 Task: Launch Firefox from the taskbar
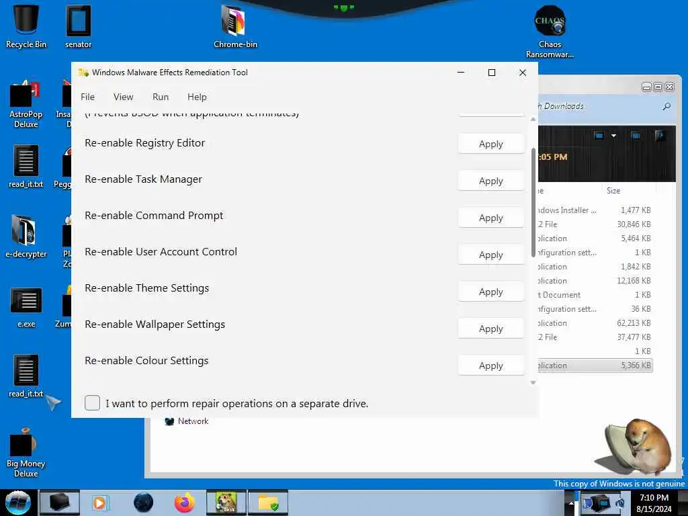185,503
